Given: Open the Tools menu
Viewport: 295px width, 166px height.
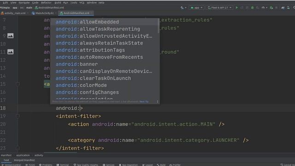Looking at the screenshot, I should (x=74, y=3).
